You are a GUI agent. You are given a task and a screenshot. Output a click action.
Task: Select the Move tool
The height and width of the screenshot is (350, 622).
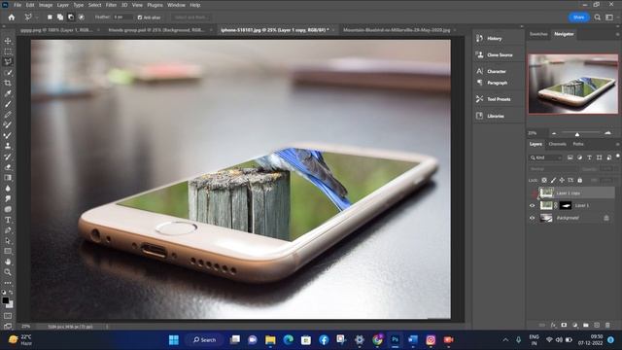(8, 41)
